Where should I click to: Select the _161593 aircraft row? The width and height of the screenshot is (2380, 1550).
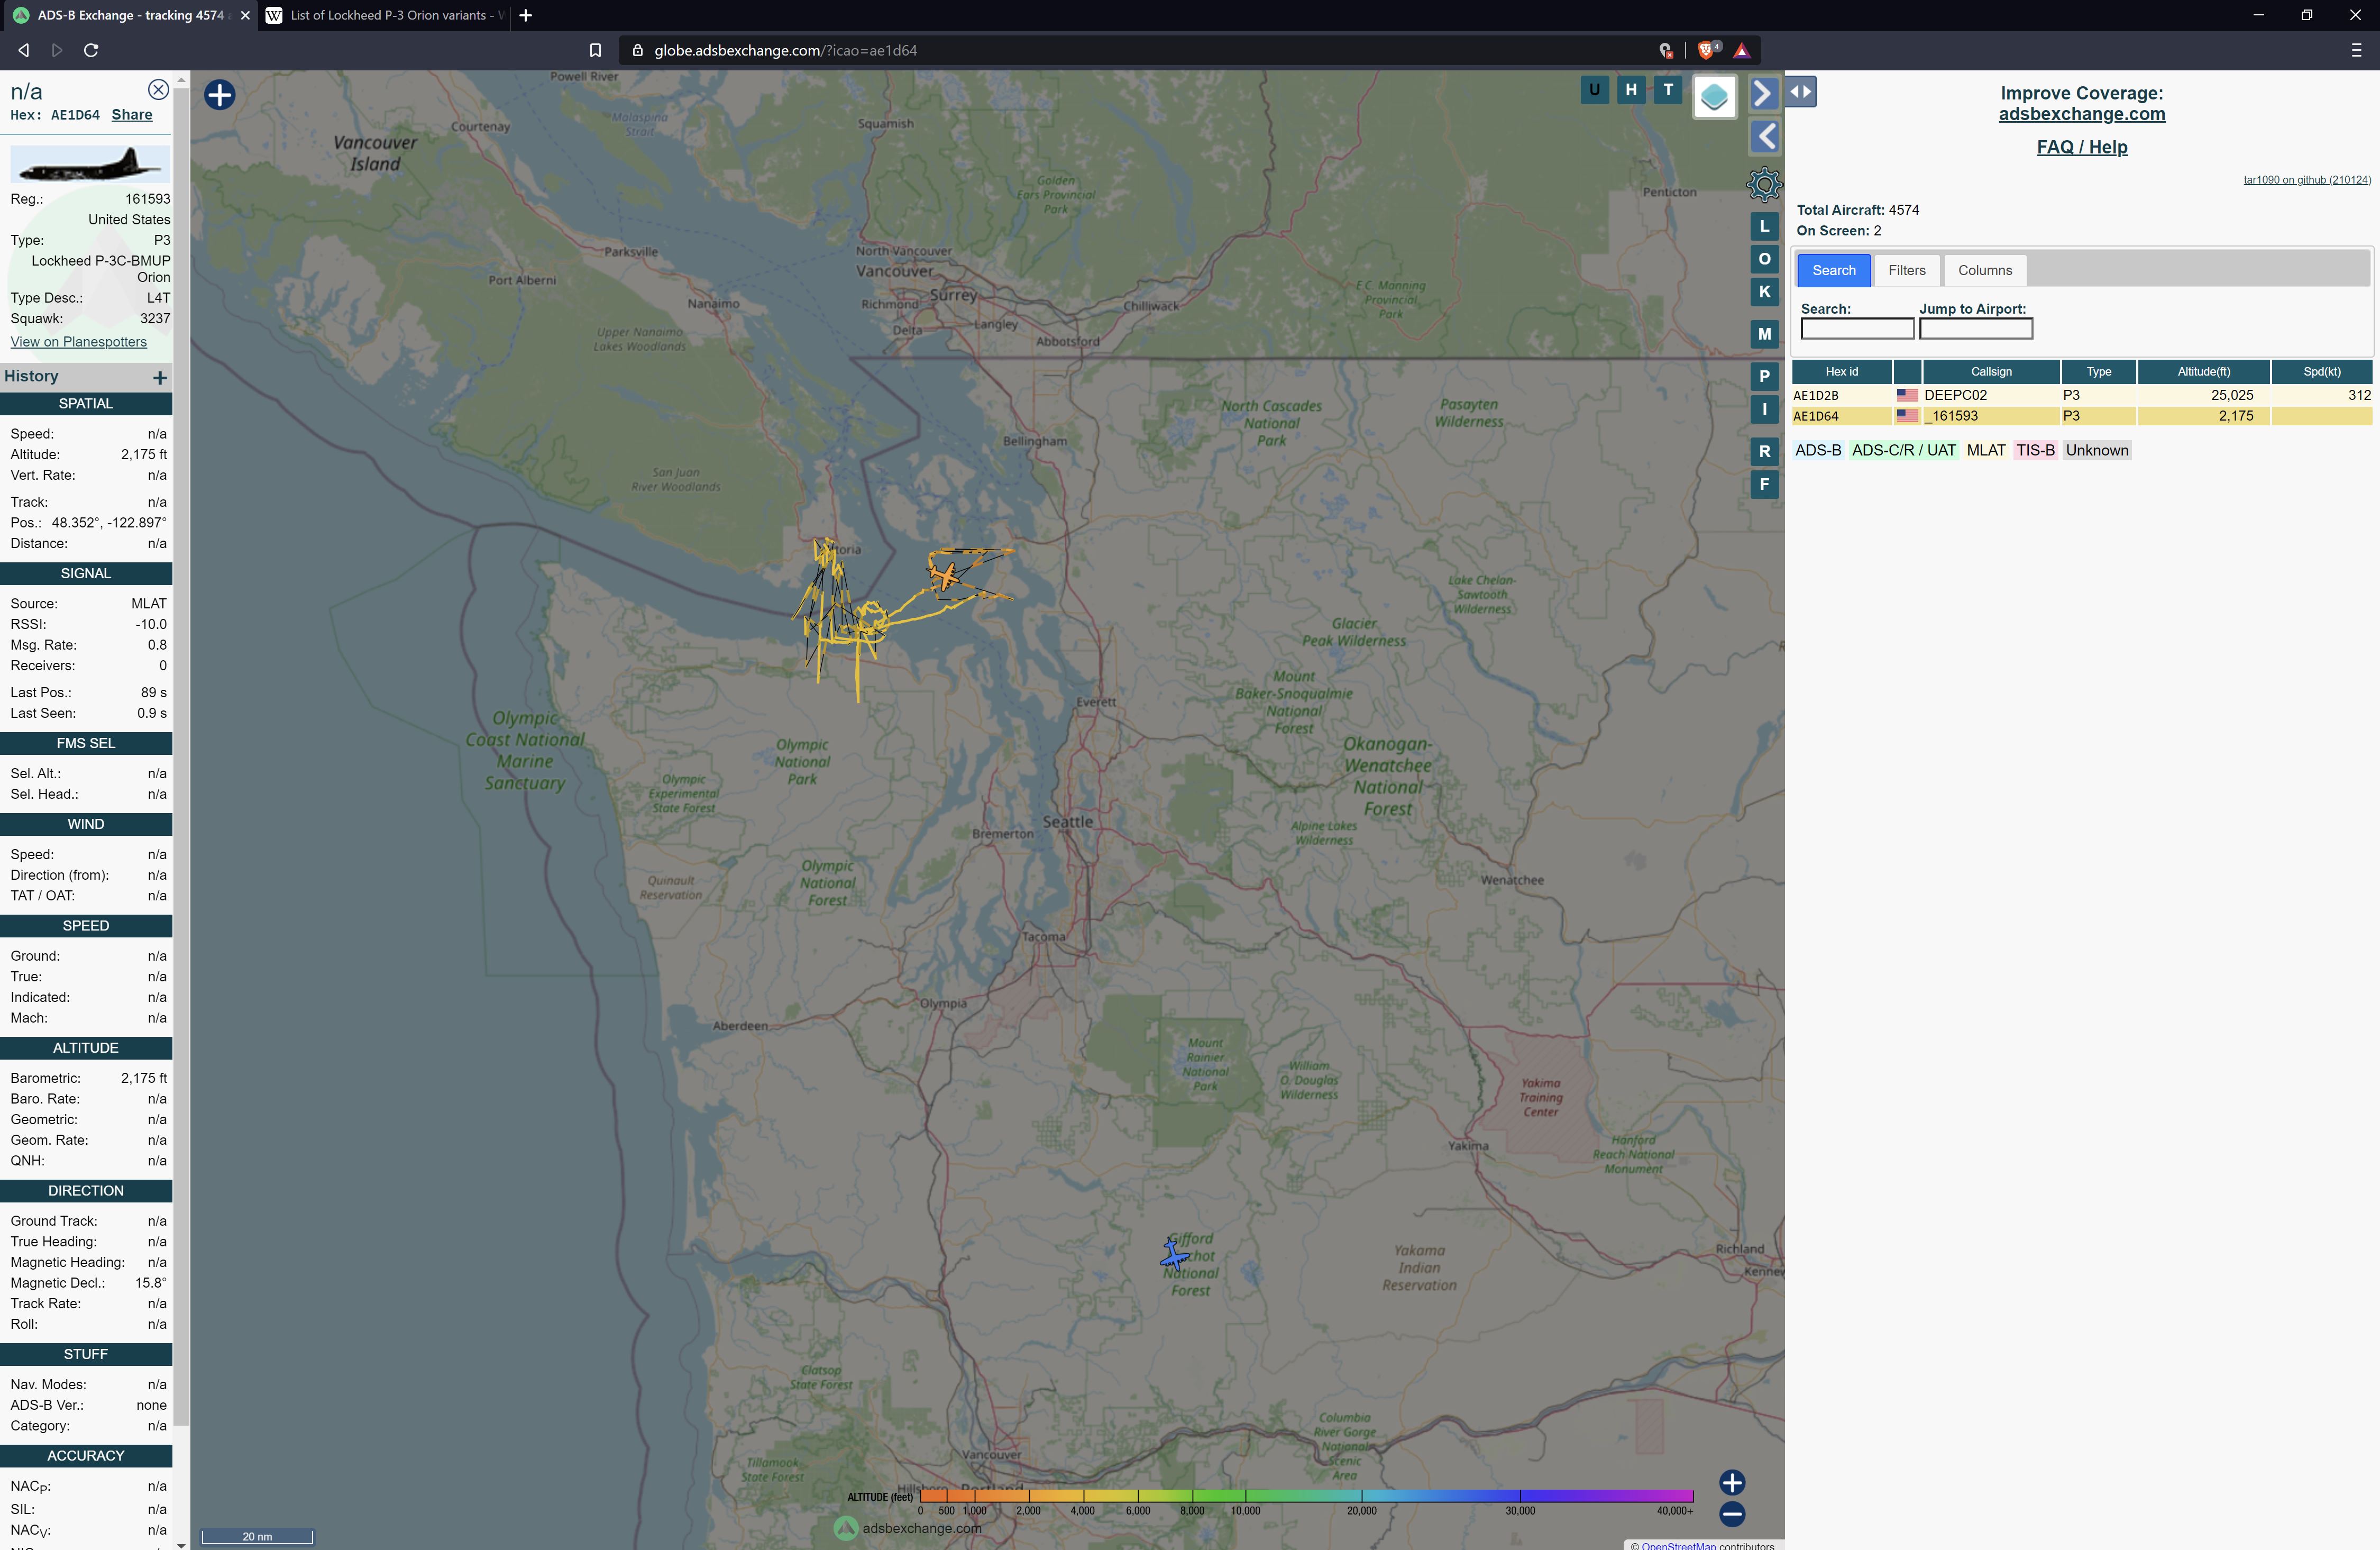[x=2081, y=416]
